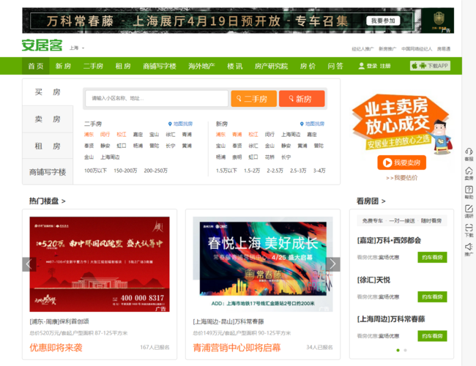This screenshot has height=366, width=476.
Task: Open 问答 in navigation bar
Action: (x=335, y=66)
